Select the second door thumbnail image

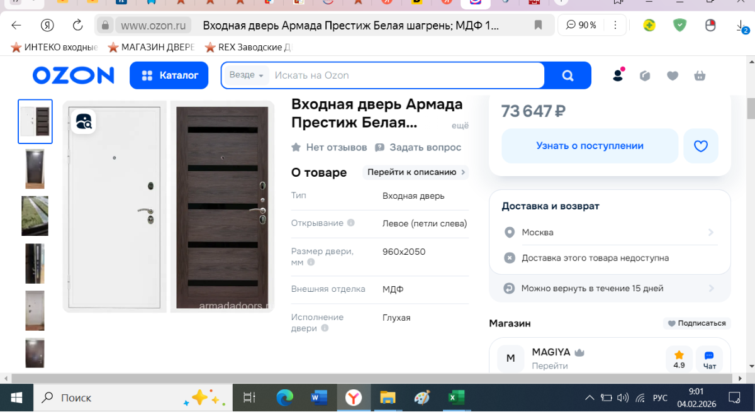click(x=35, y=169)
